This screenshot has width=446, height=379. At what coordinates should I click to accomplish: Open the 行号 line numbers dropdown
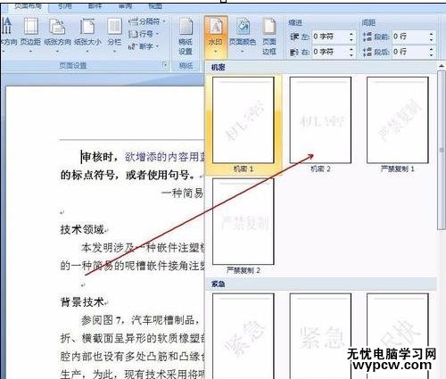click(x=144, y=34)
